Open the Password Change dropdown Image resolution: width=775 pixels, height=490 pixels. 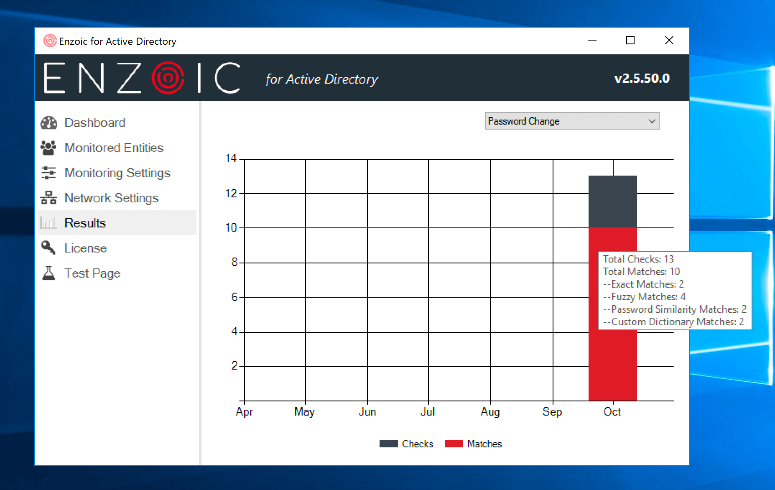click(x=572, y=121)
